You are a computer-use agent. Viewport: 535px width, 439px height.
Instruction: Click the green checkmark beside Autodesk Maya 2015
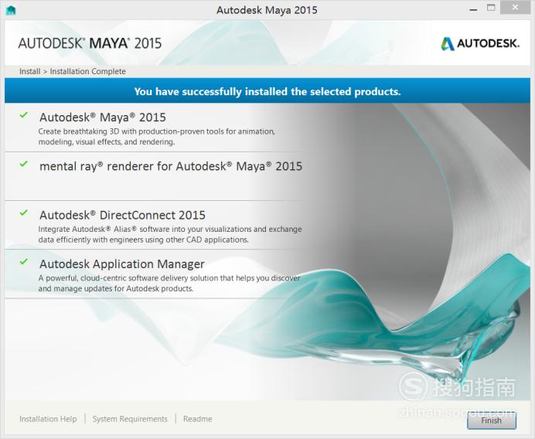[x=23, y=115]
